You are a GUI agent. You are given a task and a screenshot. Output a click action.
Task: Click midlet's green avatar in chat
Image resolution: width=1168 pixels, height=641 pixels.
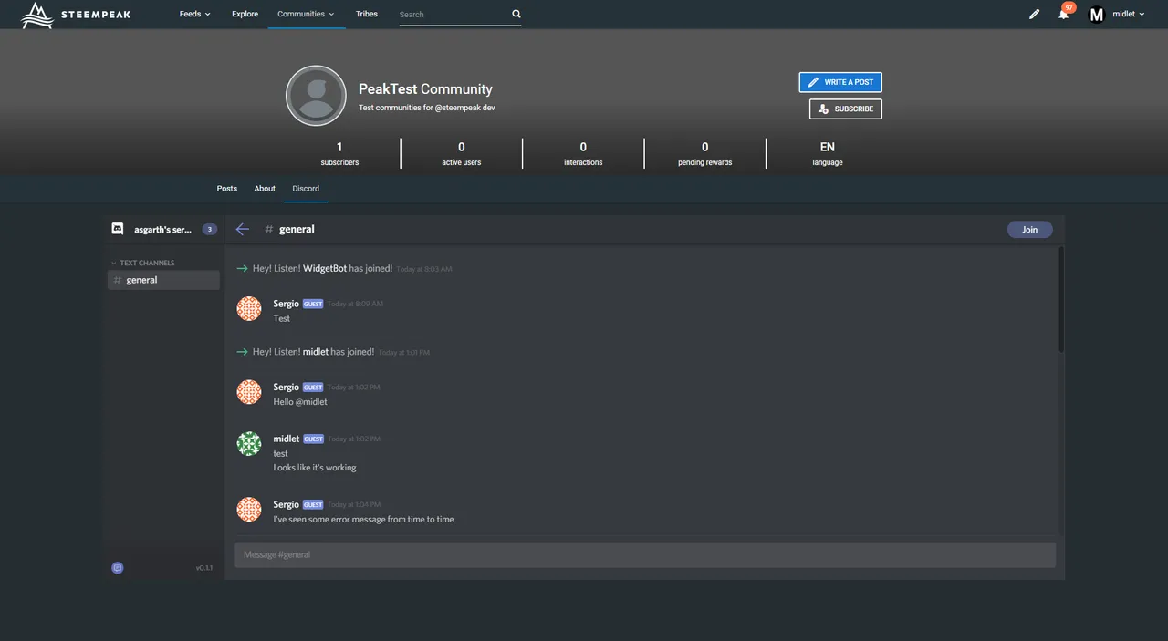tap(249, 444)
